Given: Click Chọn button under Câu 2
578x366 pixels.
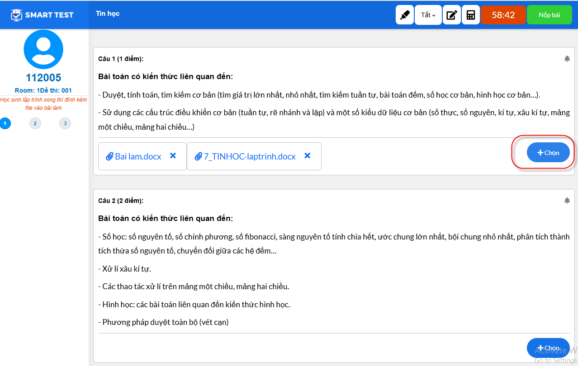Looking at the screenshot, I should (x=548, y=348).
